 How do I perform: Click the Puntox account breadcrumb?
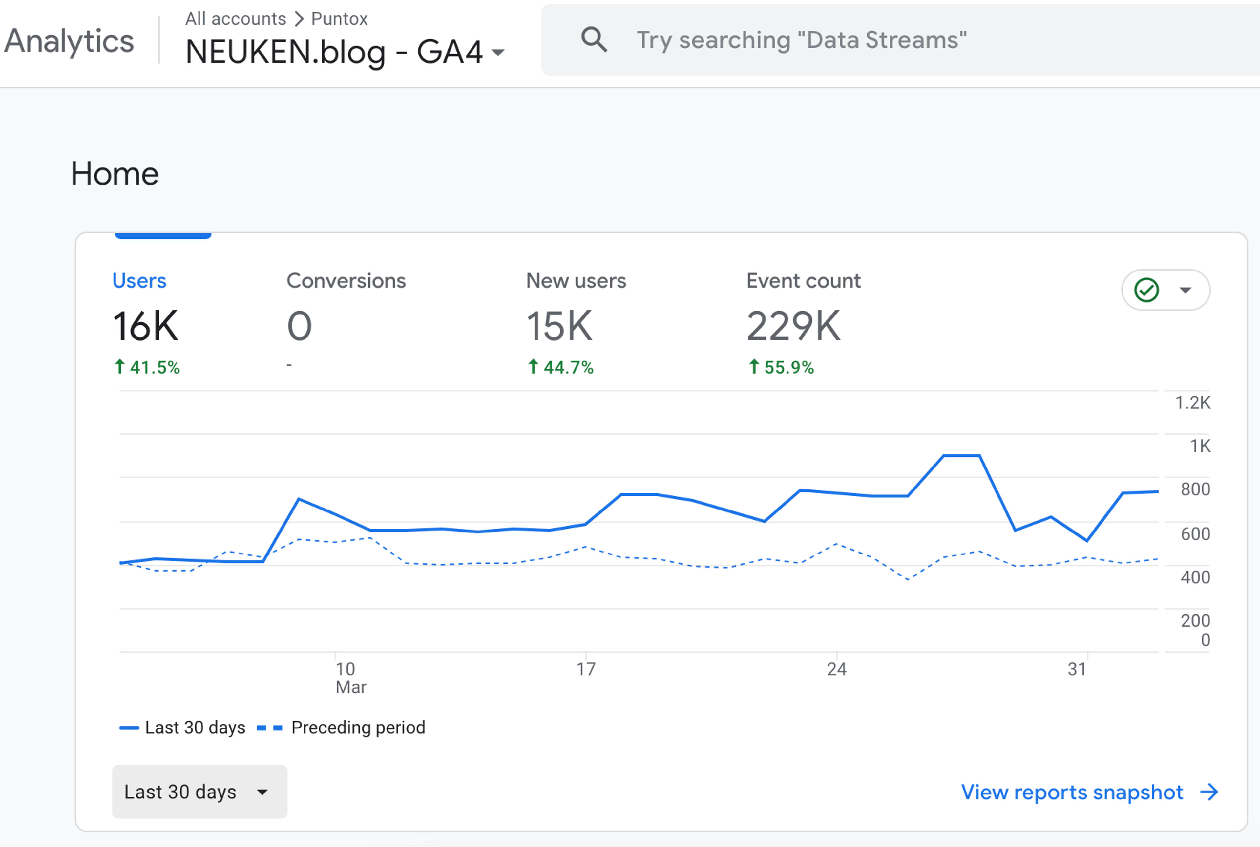click(339, 19)
